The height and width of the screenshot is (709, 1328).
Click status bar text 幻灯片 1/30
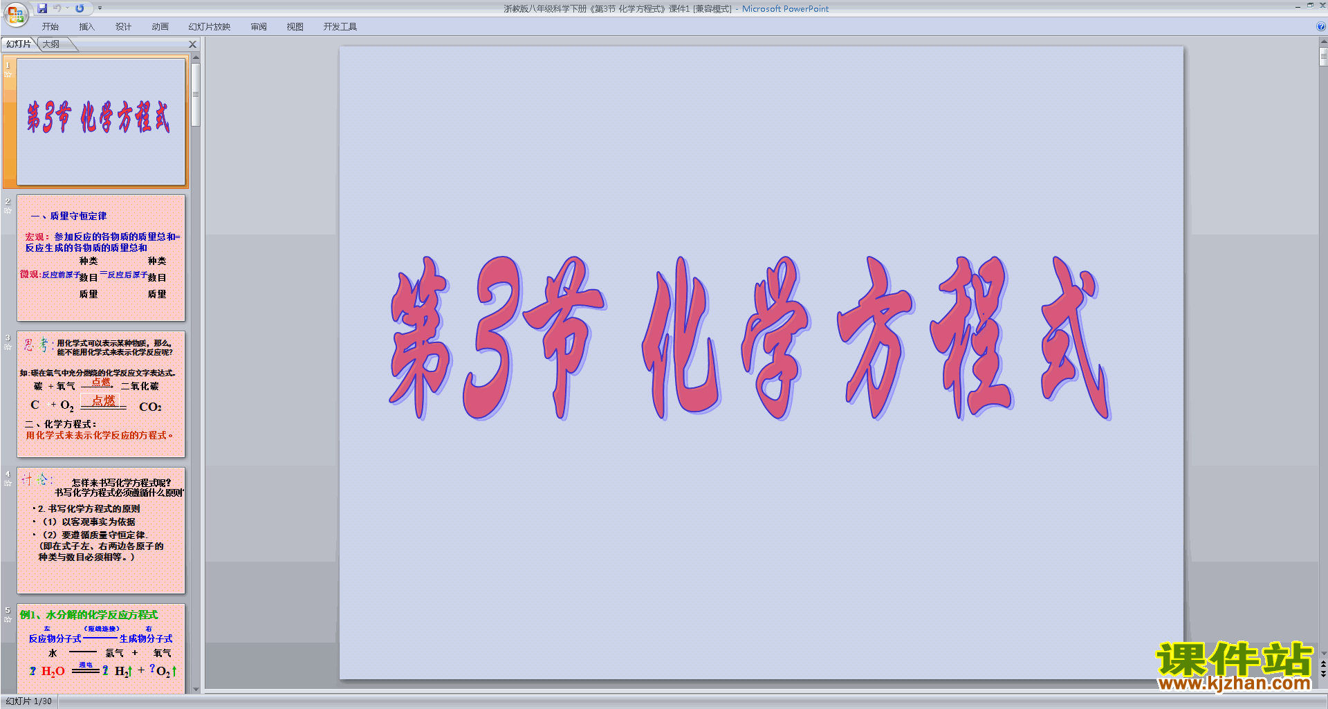[29, 701]
